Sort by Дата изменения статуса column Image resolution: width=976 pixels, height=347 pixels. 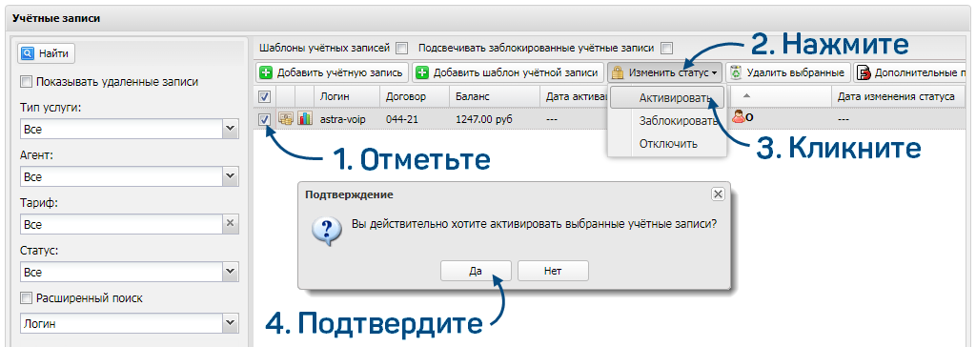tap(898, 96)
